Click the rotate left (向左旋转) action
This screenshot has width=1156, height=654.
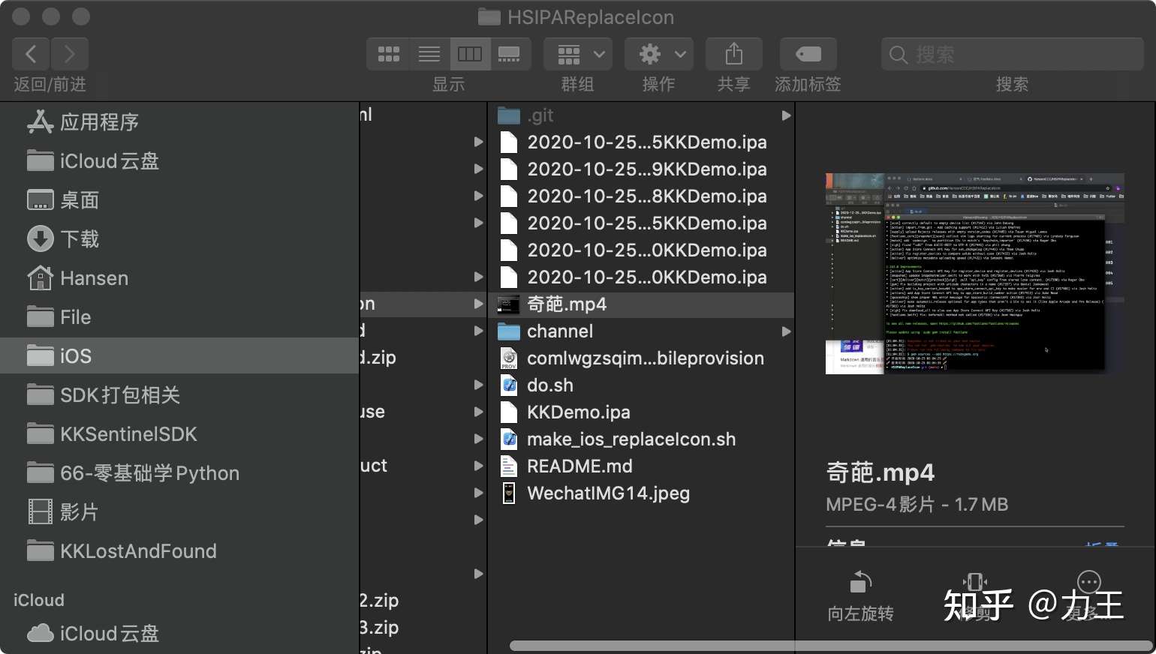point(860,598)
